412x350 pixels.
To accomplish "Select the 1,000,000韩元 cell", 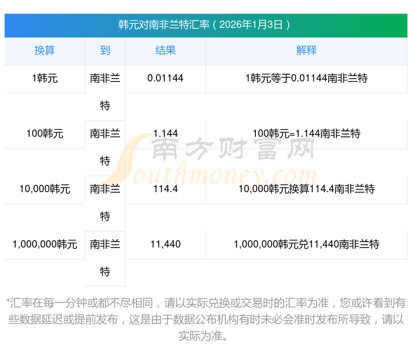I will [44, 244].
